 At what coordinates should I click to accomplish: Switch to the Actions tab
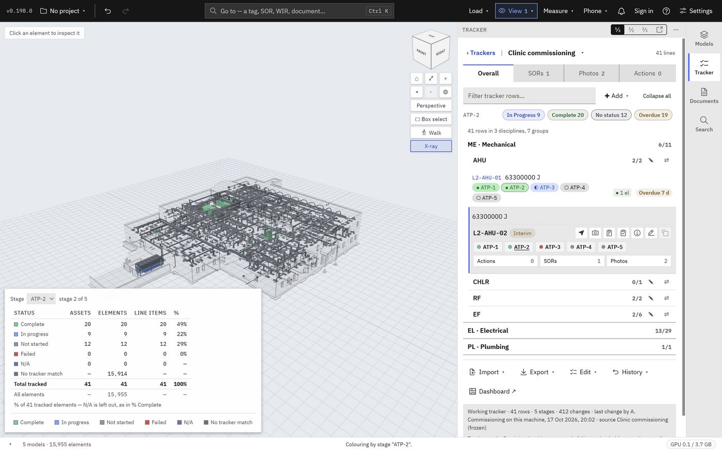click(x=648, y=73)
